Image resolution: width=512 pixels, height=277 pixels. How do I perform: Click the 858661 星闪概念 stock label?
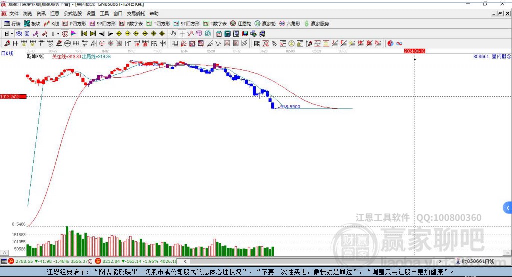[x=492, y=56]
